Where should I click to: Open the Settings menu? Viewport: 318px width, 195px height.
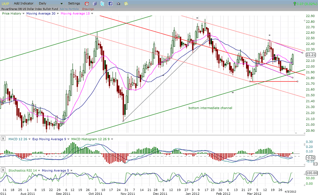click(x=74, y=4)
